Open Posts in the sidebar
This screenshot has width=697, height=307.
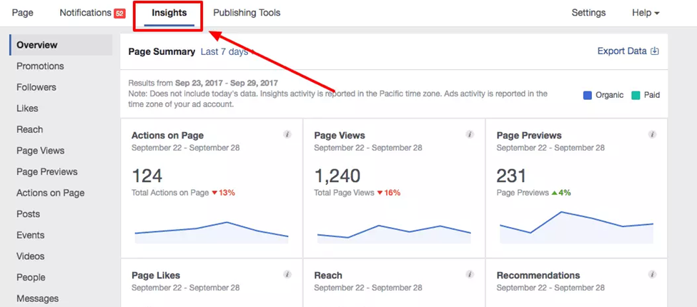28,214
